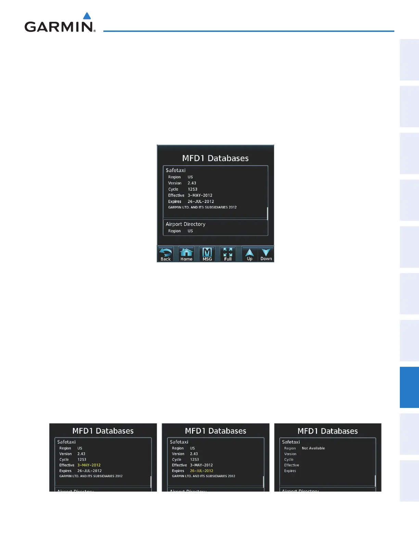Click the yellow Expires date 26-JUL-2012
The width and height of the screenshot is (419, 543).
point(202,471)
